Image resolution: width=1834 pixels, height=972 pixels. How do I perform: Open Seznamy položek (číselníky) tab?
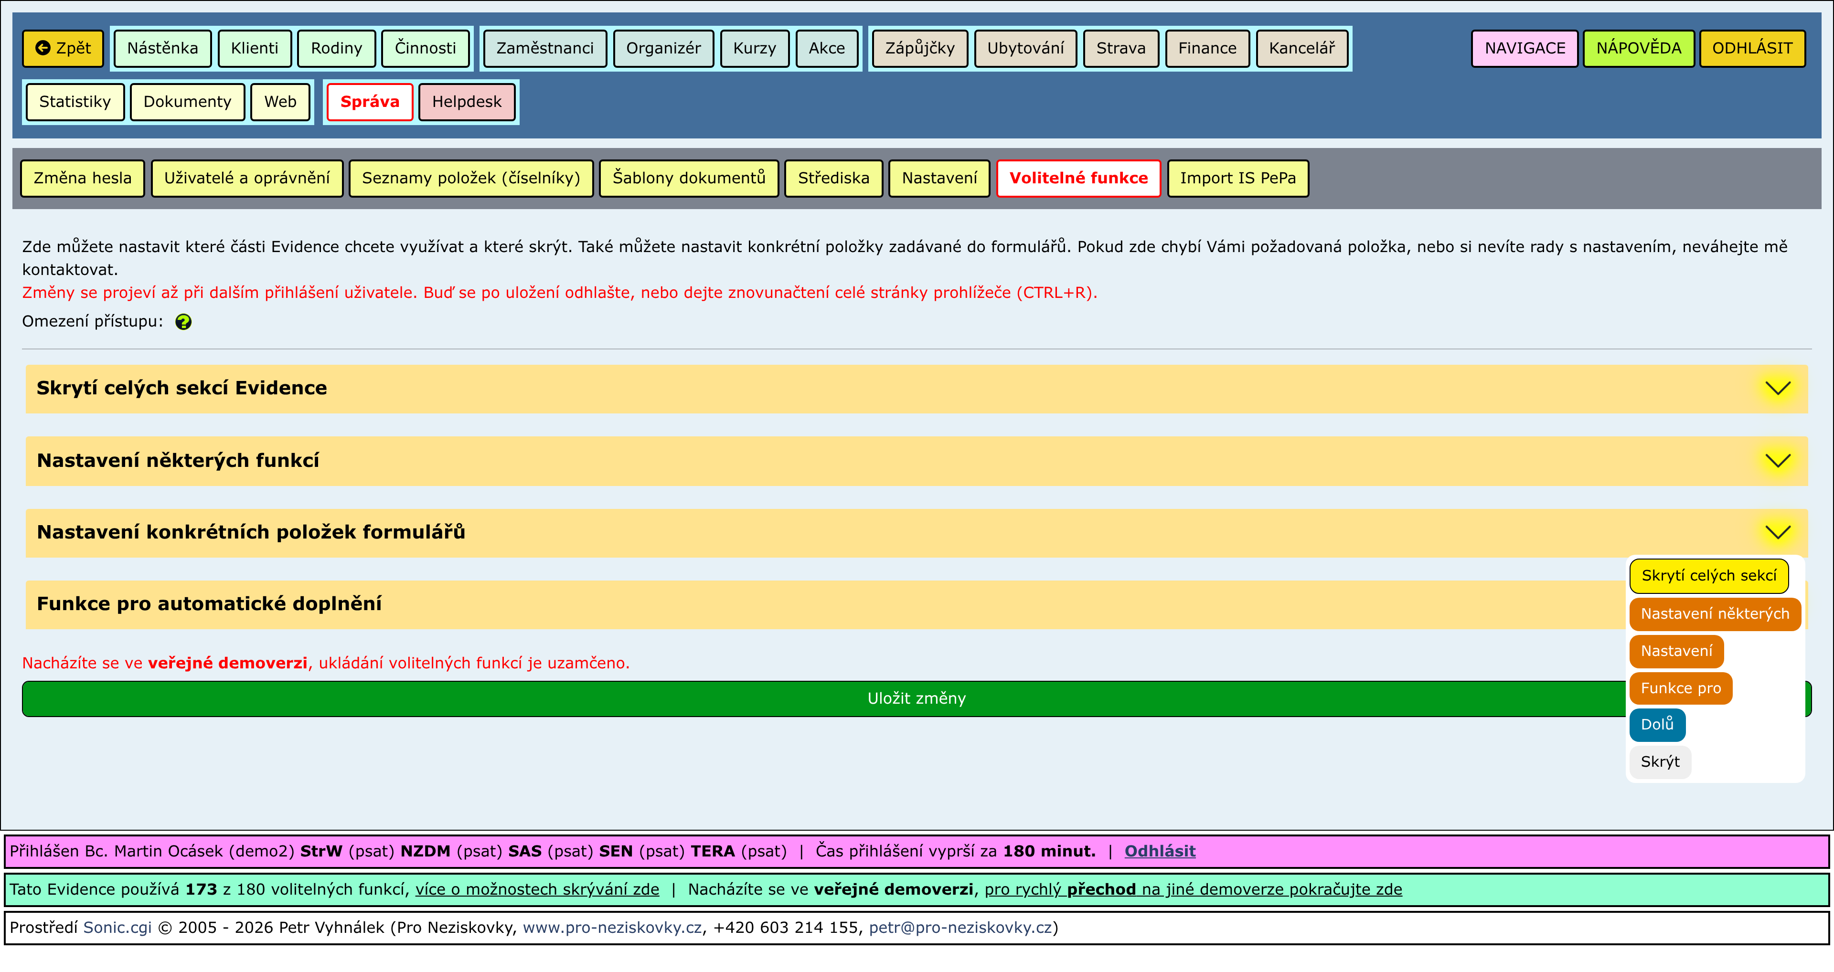(x=470, y=179)
